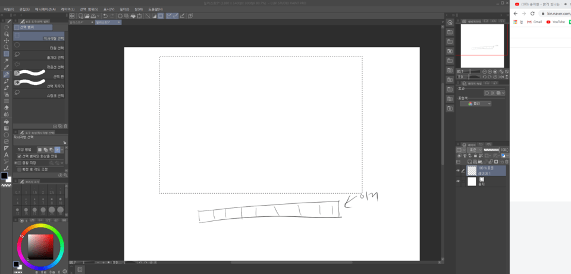Adjust the layer opacity slider
This screenshot has height=274, width=571.
point(491,150)
